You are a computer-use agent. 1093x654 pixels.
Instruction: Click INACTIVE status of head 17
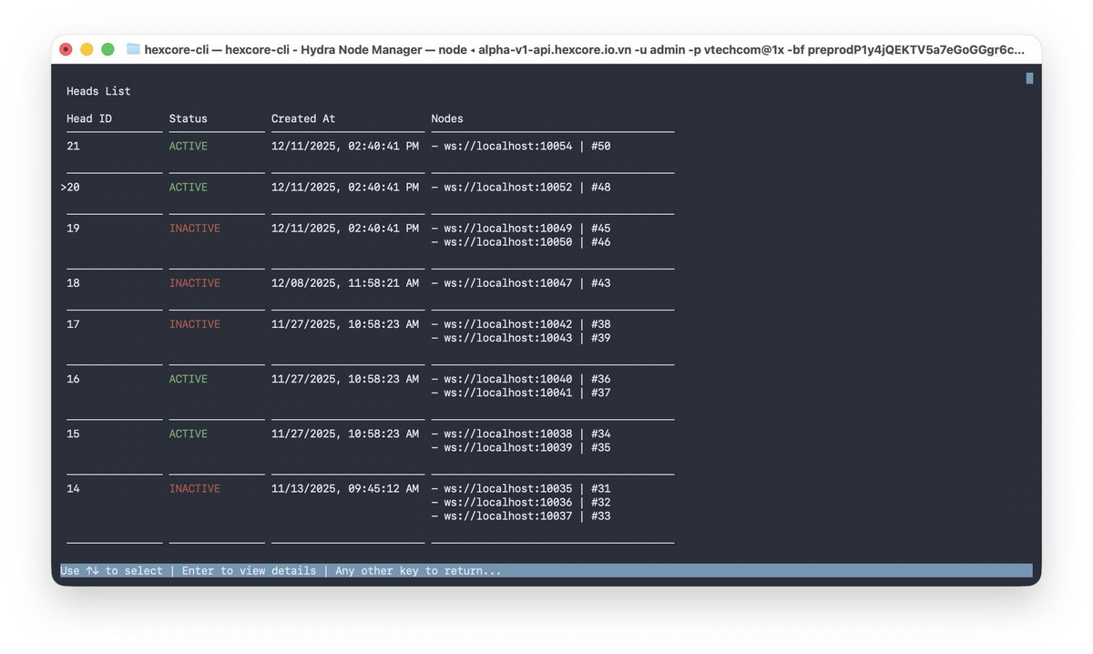click(x=195, y=324)
